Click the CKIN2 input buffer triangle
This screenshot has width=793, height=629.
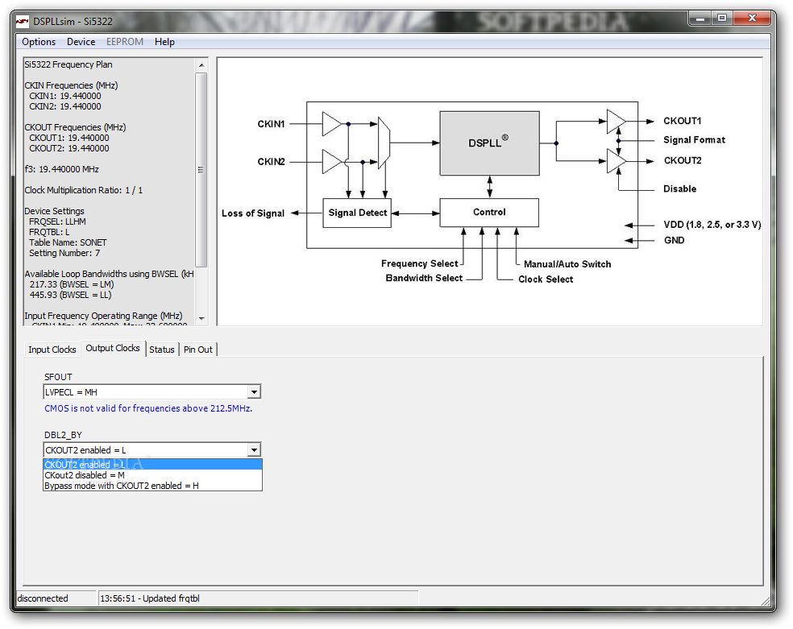point(331,162)
